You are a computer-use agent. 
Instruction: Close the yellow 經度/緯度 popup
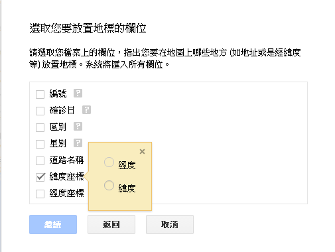point(142,151)
